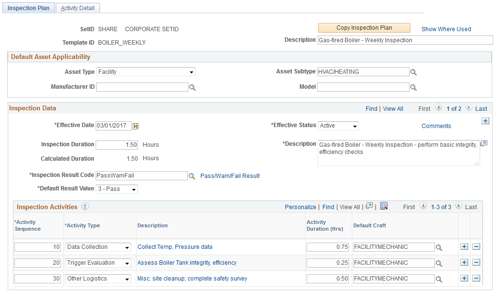Click Inspection Result Code input field
The width and height of the screenshot is (496, 293).
click(142, 176)
